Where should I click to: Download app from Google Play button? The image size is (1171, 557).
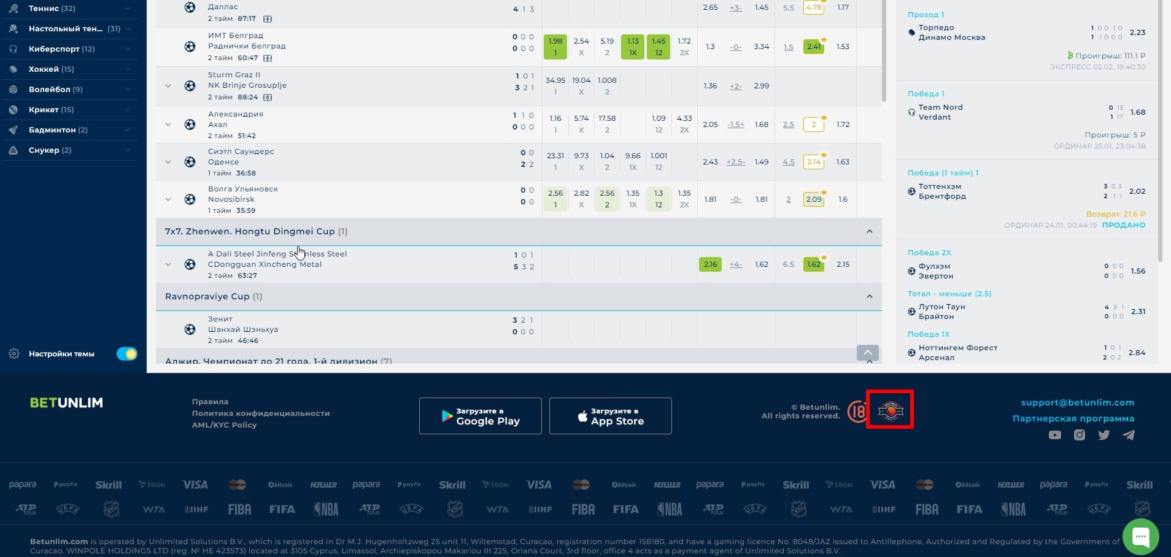pos(481,416)
